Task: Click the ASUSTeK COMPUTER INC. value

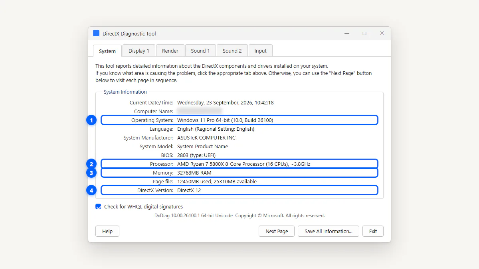Action: [207, 137]
